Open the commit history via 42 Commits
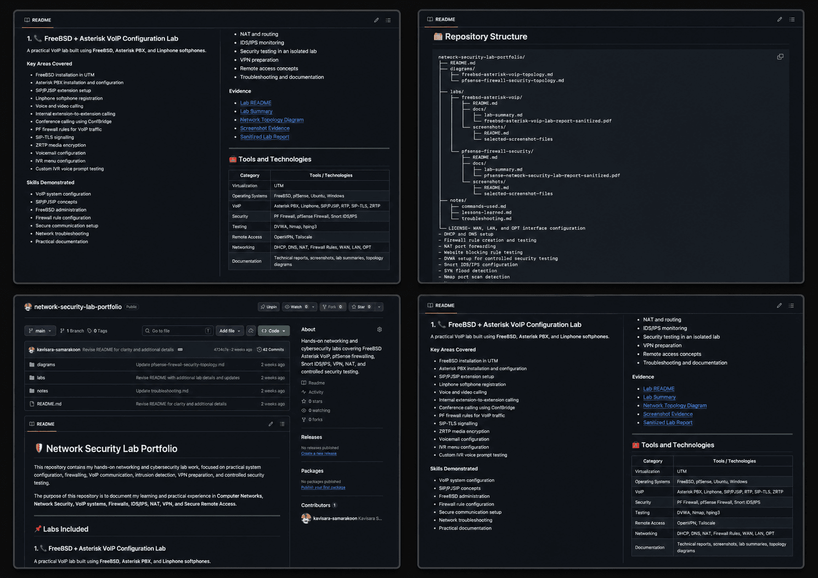 [x=270, y=350]
